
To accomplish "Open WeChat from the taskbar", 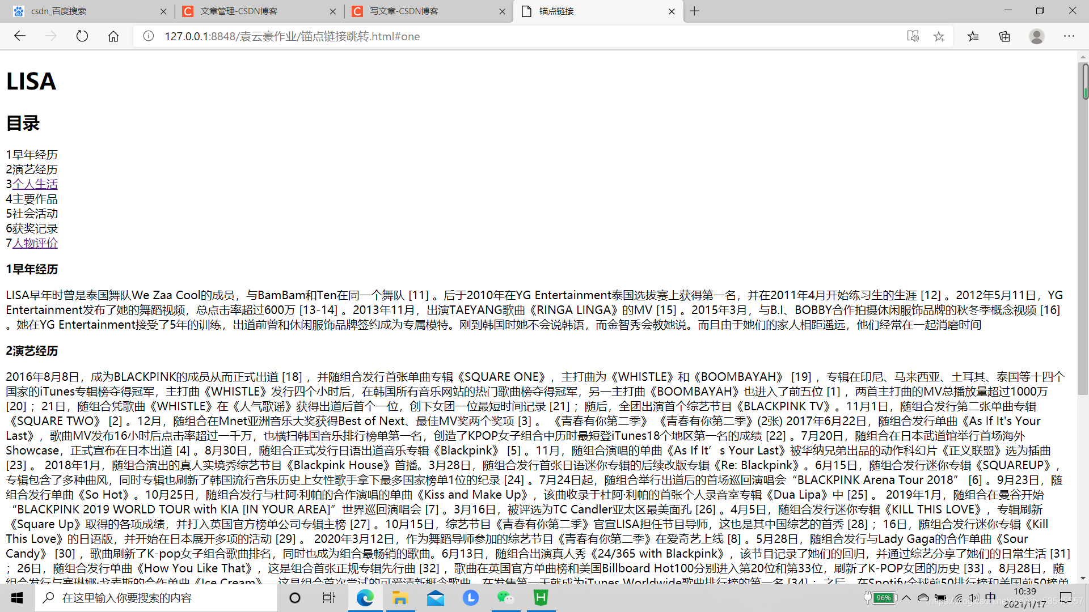I will click(x=505, y=598).
